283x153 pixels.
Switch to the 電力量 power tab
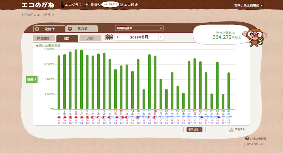(82, 29)
